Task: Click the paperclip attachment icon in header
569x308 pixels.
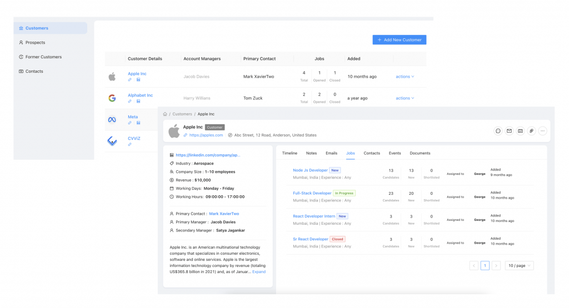Action: point(531,131)
